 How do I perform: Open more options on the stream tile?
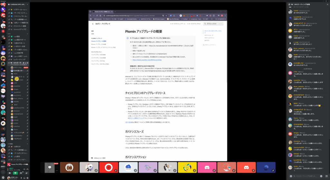point(57,171)
